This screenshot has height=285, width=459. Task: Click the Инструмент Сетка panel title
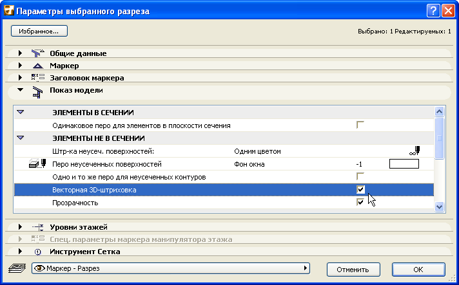[85, 252]
